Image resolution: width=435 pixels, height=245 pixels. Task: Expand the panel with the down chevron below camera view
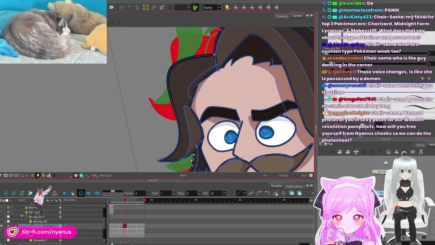click(x=155, y=180)
